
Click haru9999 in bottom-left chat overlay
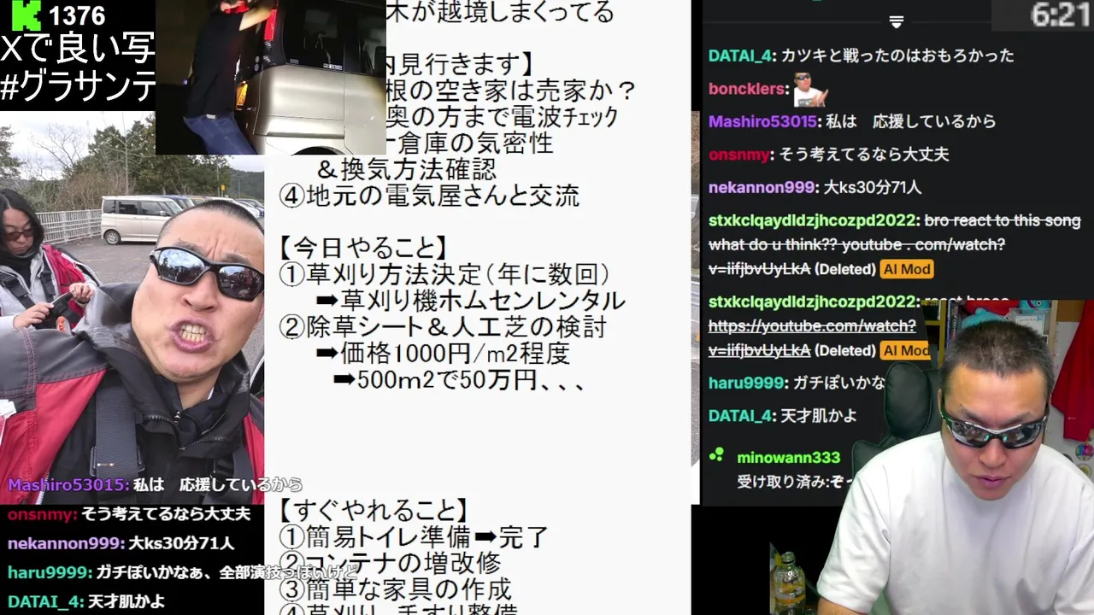50,572
